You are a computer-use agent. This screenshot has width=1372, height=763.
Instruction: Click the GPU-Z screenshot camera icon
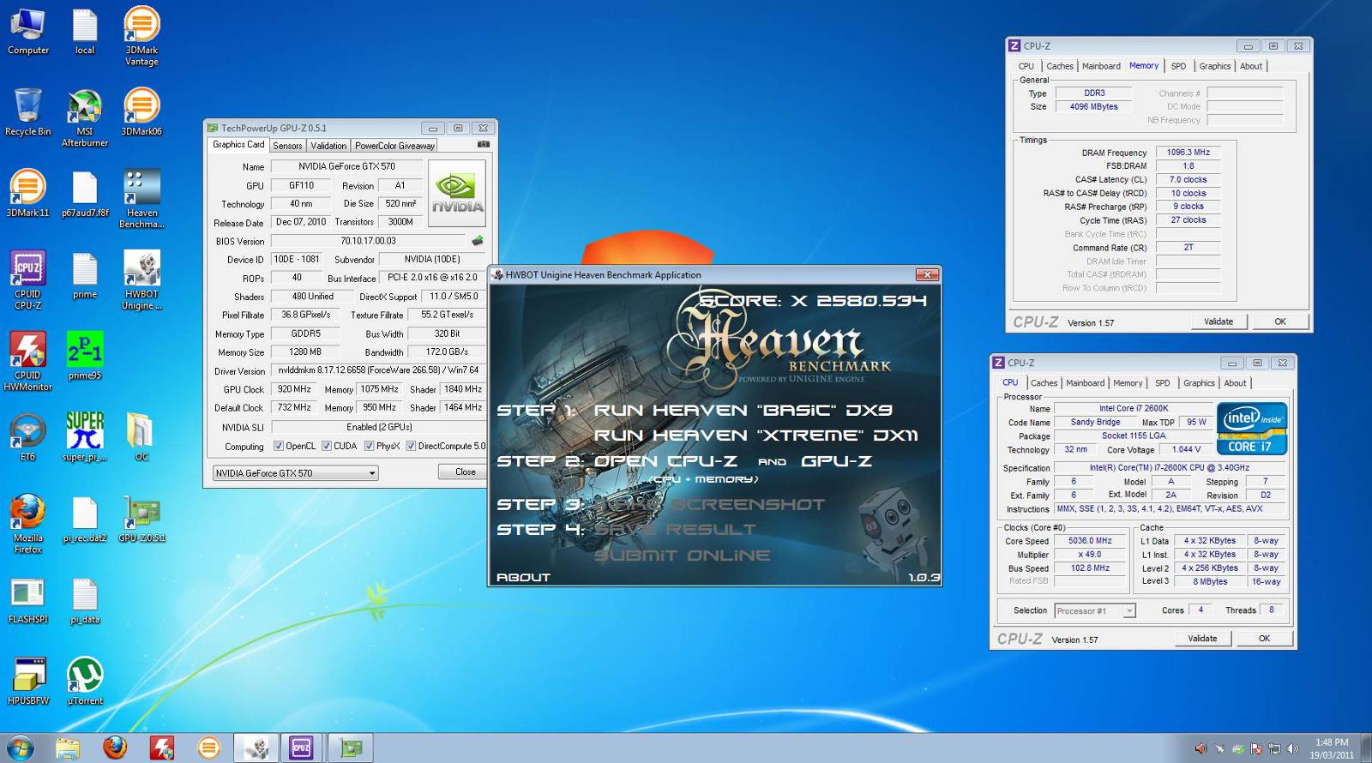click(x=484, y=145)
